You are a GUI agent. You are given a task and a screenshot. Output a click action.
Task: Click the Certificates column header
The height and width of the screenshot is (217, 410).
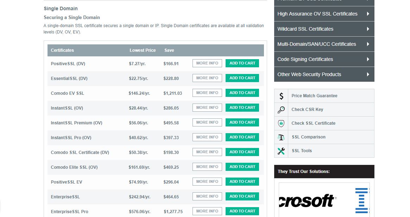click(x=62, y=50)
